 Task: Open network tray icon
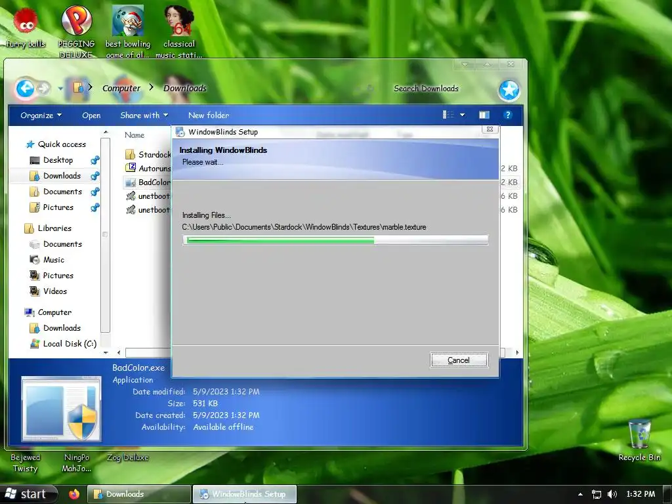coord(596,494)
